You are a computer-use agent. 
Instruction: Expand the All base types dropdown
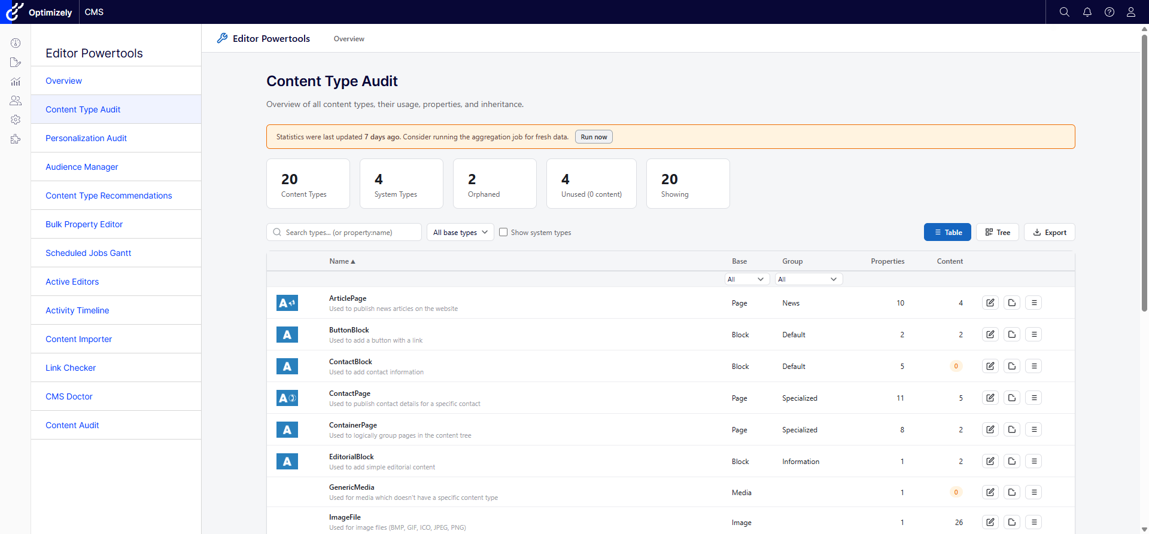click(460, 232)
